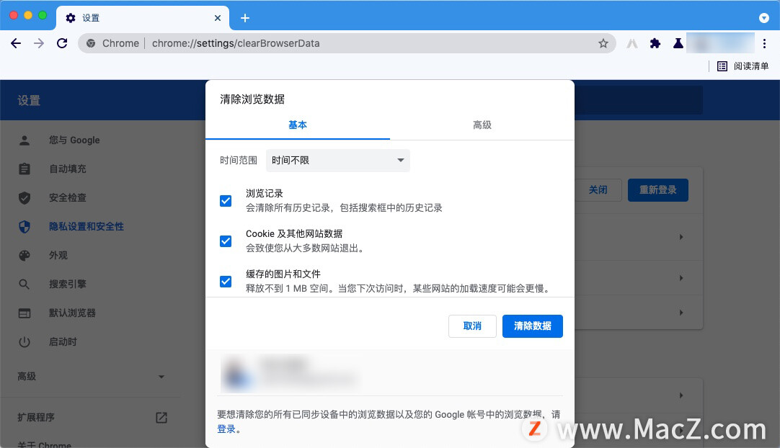This screenshot has height=448, width=780.
Task: Click the browser forward arrow
Action: click(x=39, y=43)
